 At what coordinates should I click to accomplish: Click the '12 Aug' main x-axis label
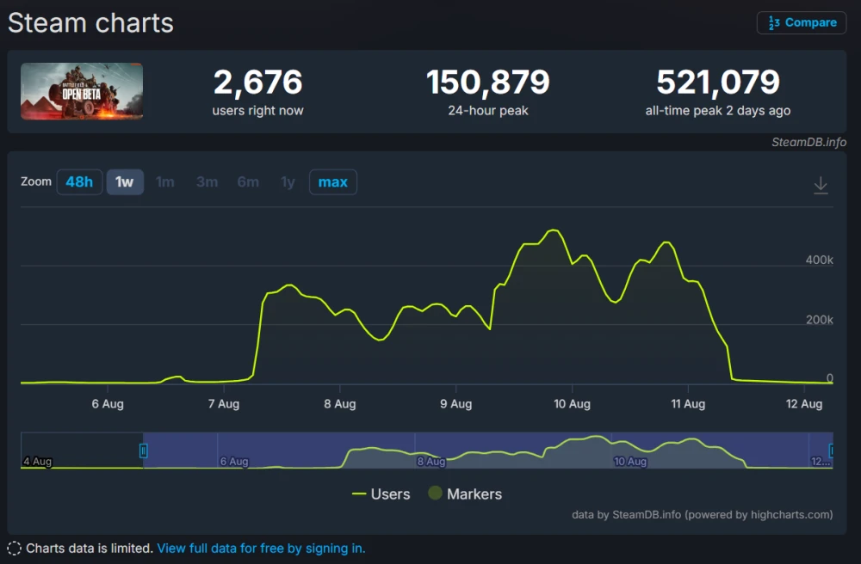pyautogui.click(x=804, y=404)
